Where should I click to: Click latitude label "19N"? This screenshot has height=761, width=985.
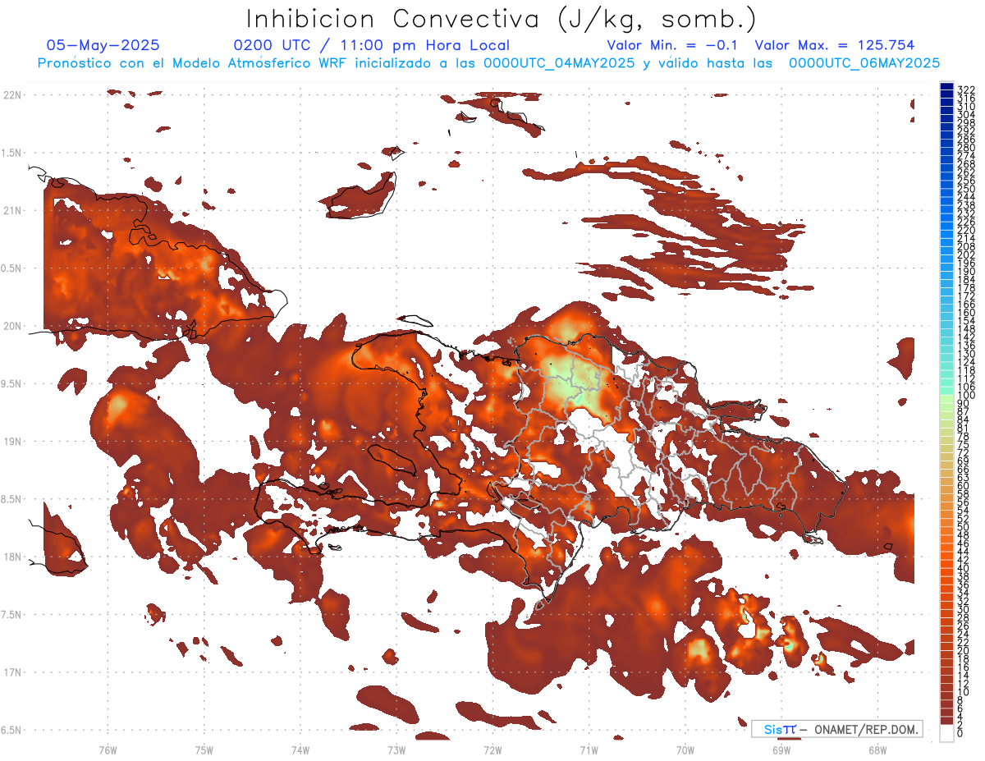pyautogui.click(x=12, y=442)
